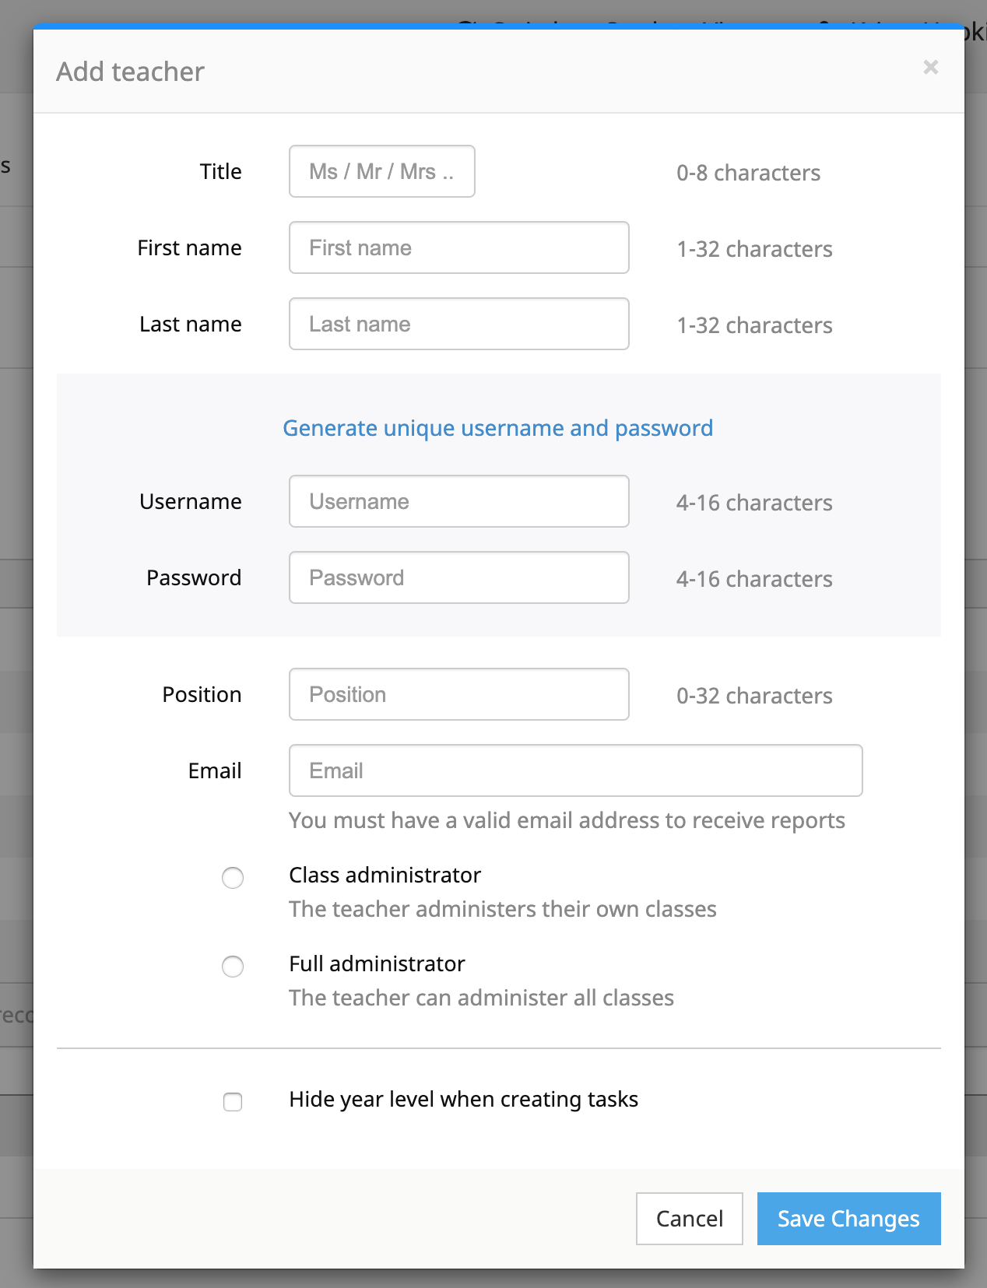Focus the First name text box
This screenshot has height=1288, width=987.
point(458,247)
